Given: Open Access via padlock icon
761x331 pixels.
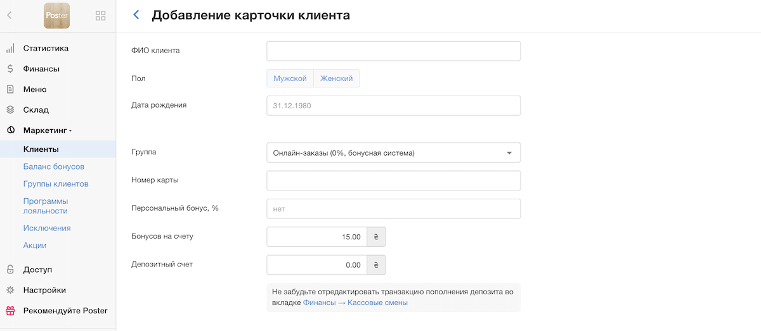Looking at the screenshot, I should tap(10, 270).
